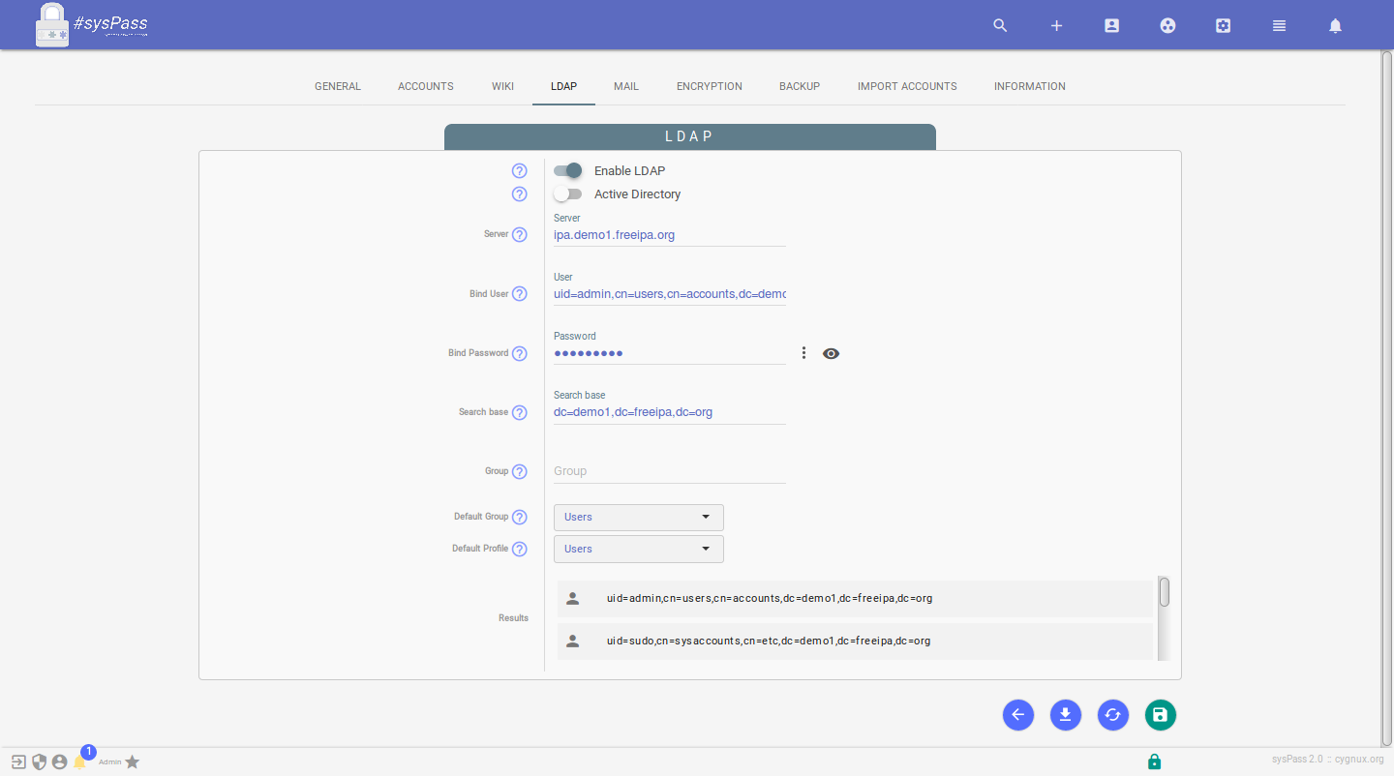Click the help icon next to Bind Password
1394x776 pixels.
(520, 354)
